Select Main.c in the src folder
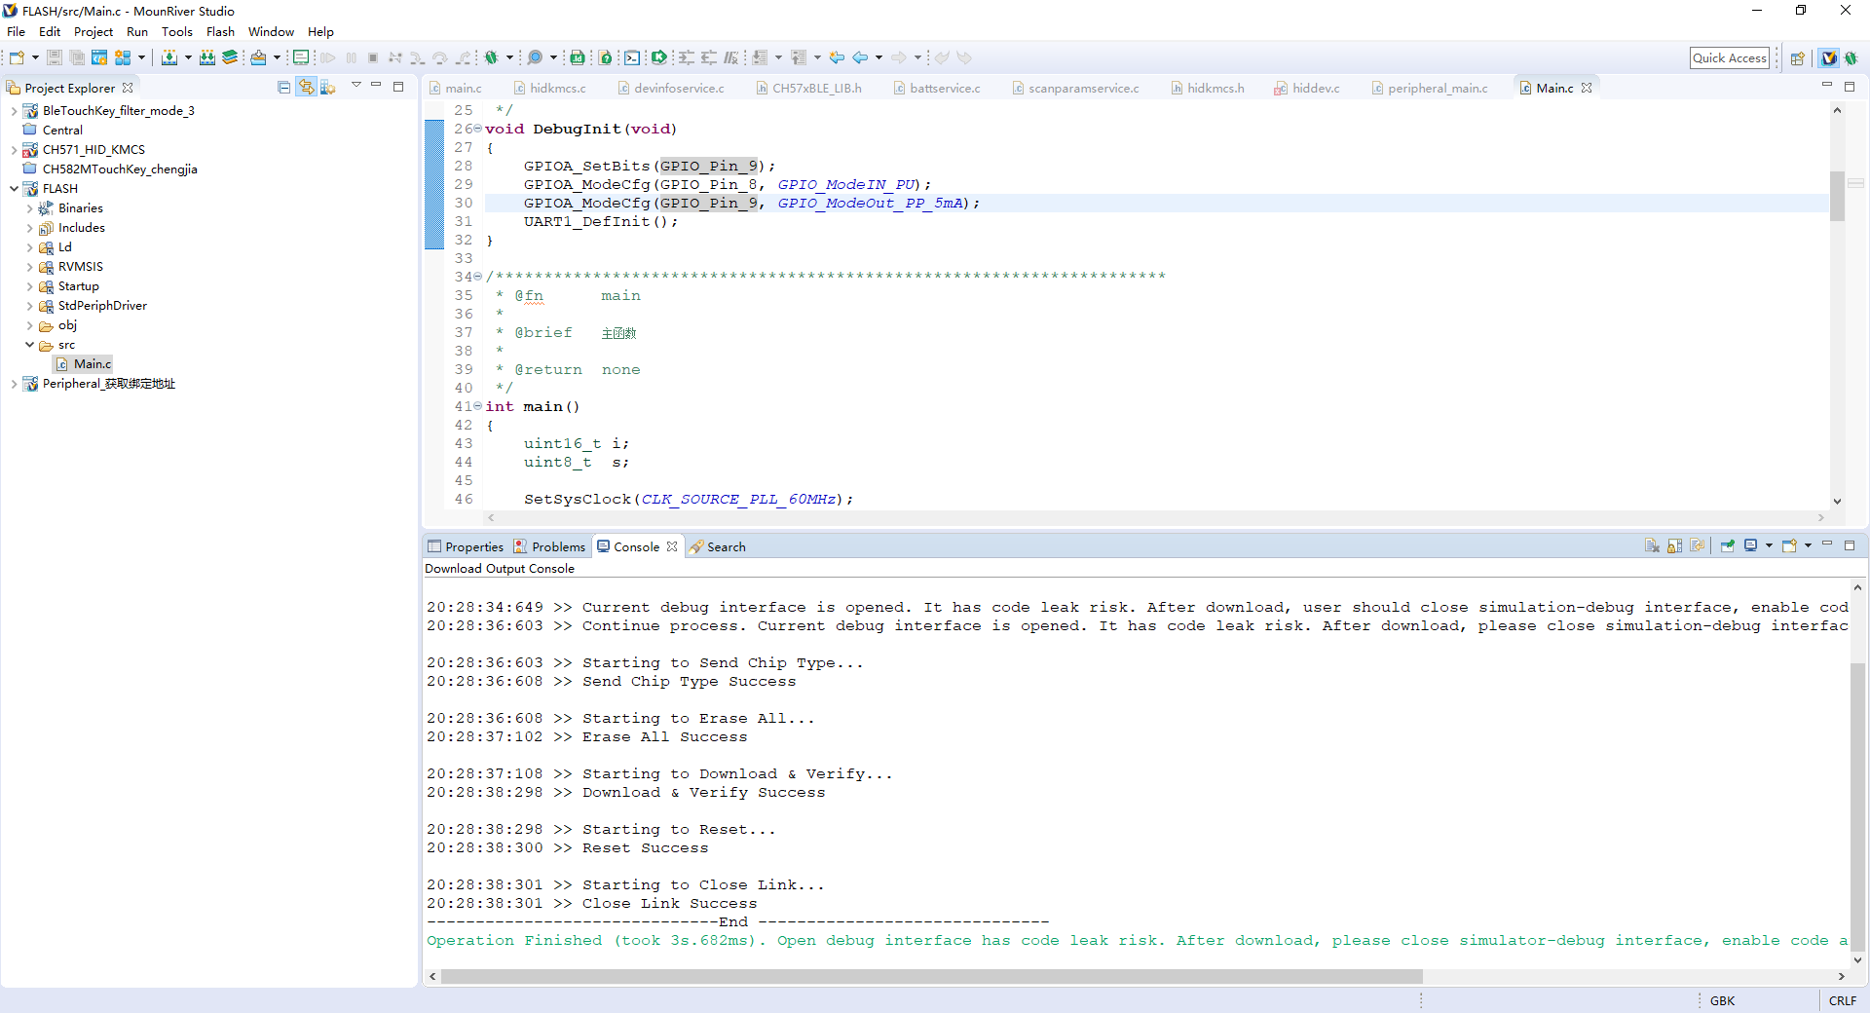Screen dimensions: 1870x1013 click(93, 364)
